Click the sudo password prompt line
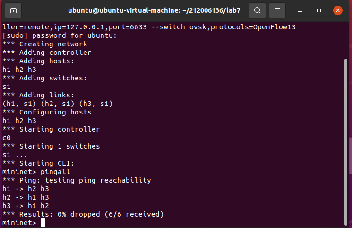 (x=60, y=35)
